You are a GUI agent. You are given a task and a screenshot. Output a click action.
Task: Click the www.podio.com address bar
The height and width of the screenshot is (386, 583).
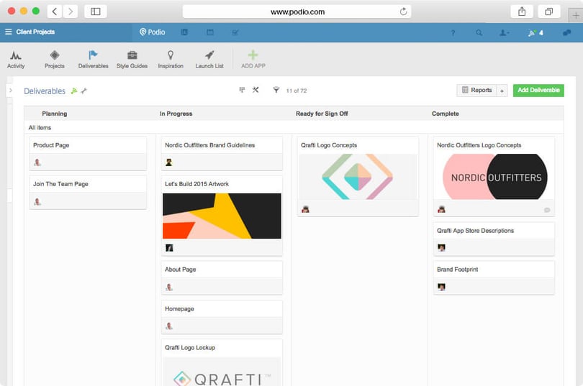coord(297,12)
